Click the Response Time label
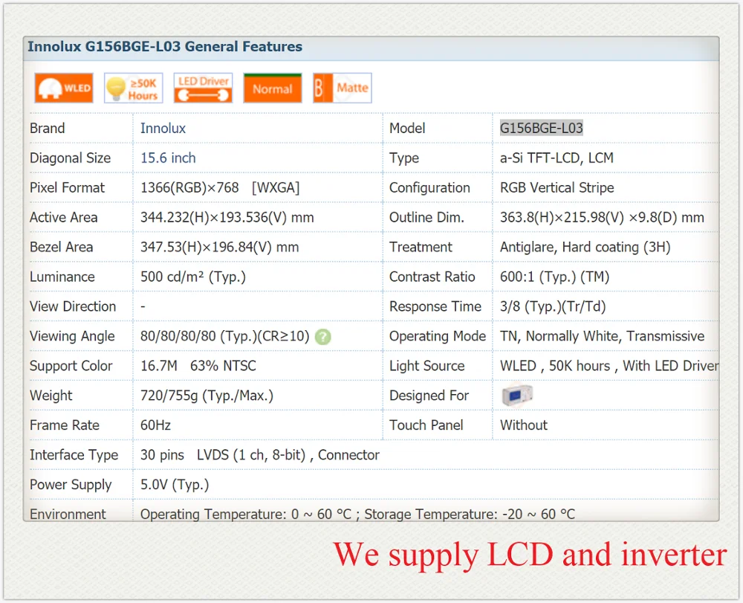The image size is (743, 603). [435, 307]
